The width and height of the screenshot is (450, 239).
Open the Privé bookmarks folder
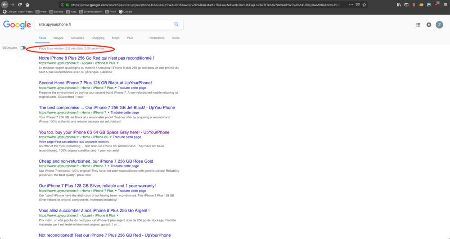pyautogui.click(x=111, y=12)
